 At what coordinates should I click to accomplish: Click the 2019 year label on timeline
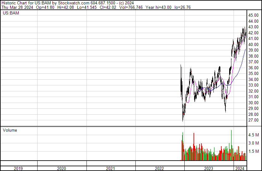(x=19, y=168)
